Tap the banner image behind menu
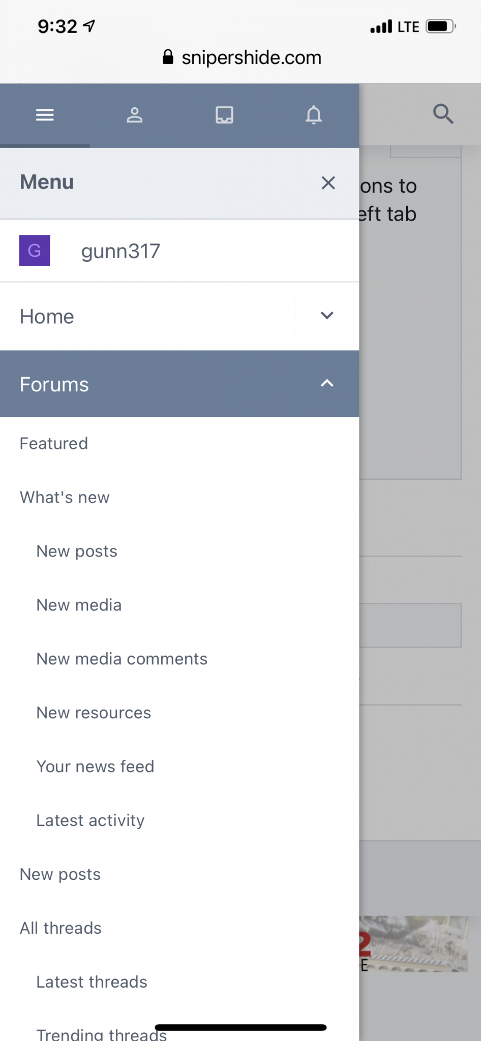The width and height of the screenshot is (481, 1041). click(x=413, y=944)
